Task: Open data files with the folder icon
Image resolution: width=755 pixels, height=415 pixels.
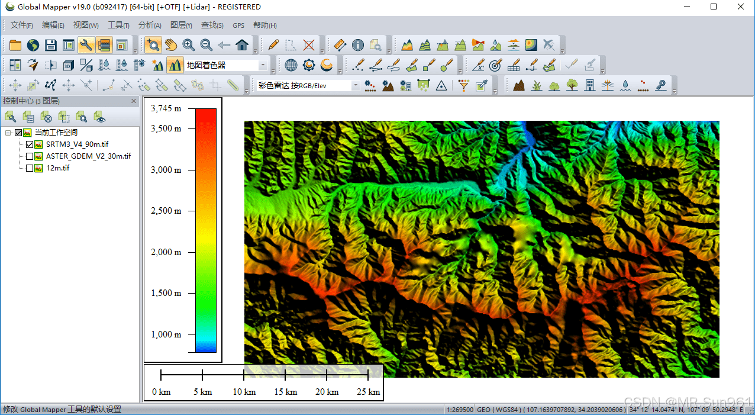Action: point(15,45)
